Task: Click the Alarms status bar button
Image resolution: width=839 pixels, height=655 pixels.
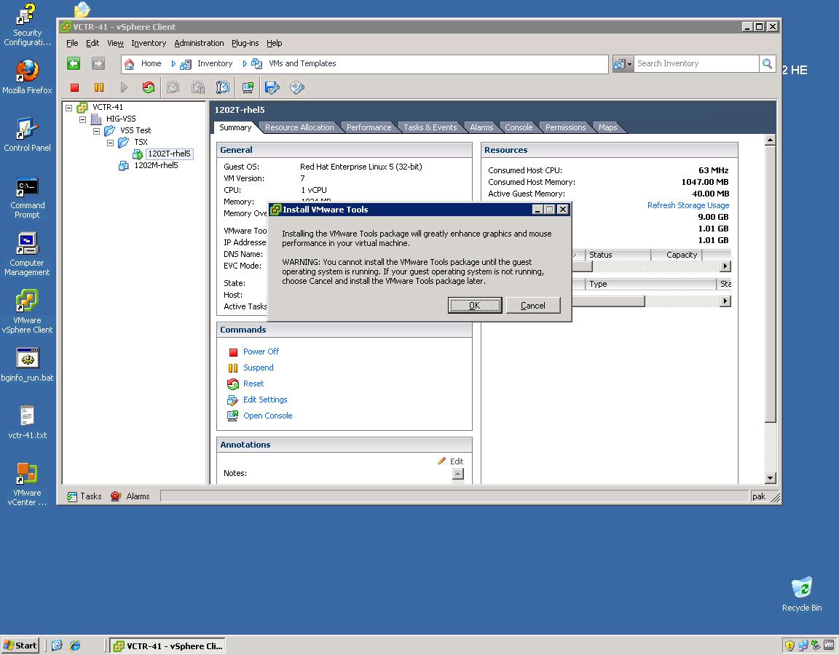Action: (130, 497)
